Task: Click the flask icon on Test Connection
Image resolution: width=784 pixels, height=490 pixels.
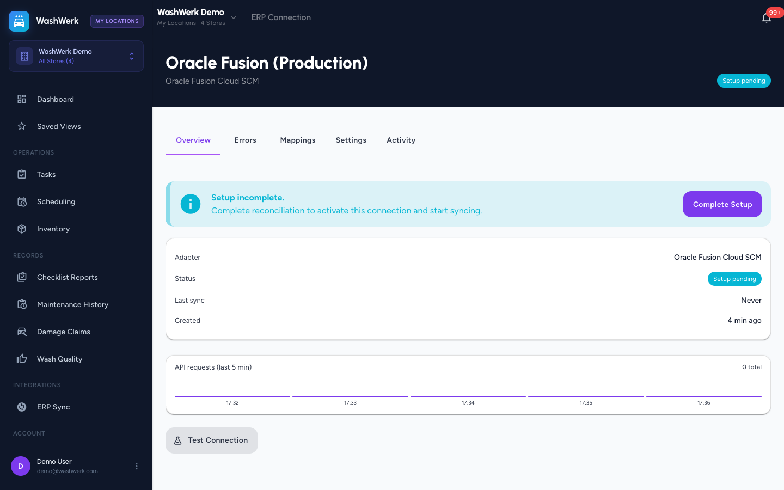Action: (x=177, y=440)
